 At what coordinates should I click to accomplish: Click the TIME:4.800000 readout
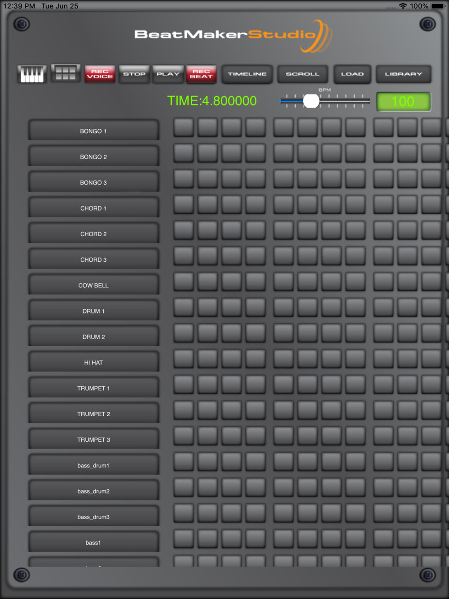(212, 101)
